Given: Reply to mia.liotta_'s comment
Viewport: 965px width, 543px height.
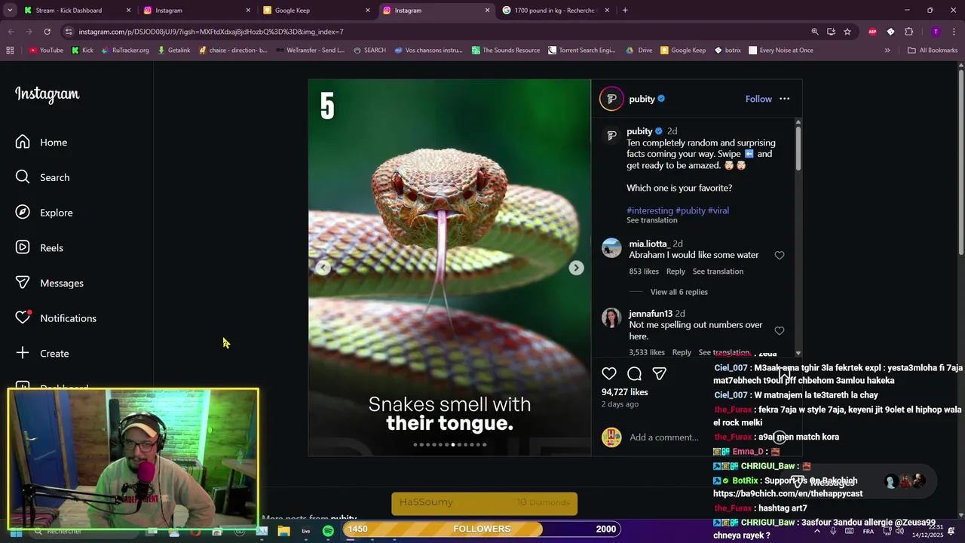Looking at the screenshot, I should tap(675, 271).
